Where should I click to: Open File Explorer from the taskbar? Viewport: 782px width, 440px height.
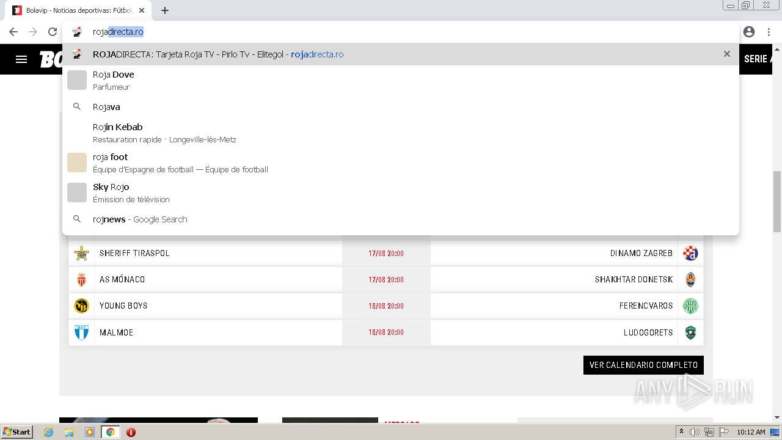point(69,432)
